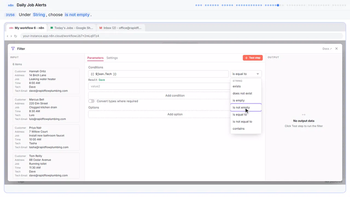Click the Marcus Bell customer name

37,100
